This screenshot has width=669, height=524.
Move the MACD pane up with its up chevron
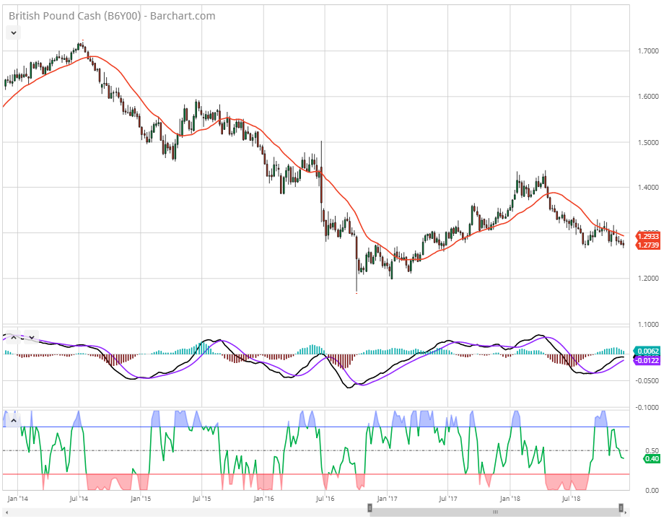click(13, 337)
